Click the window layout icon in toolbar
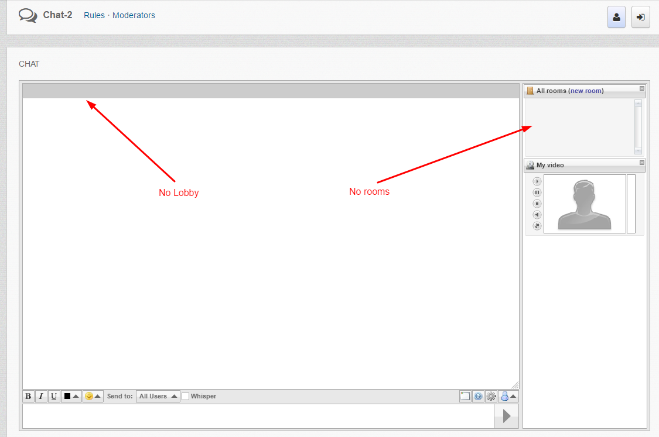659x437 pixels. pos(465,396)
